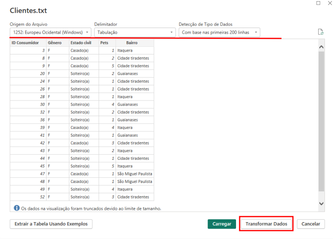Select the Gênero column header

54,42
